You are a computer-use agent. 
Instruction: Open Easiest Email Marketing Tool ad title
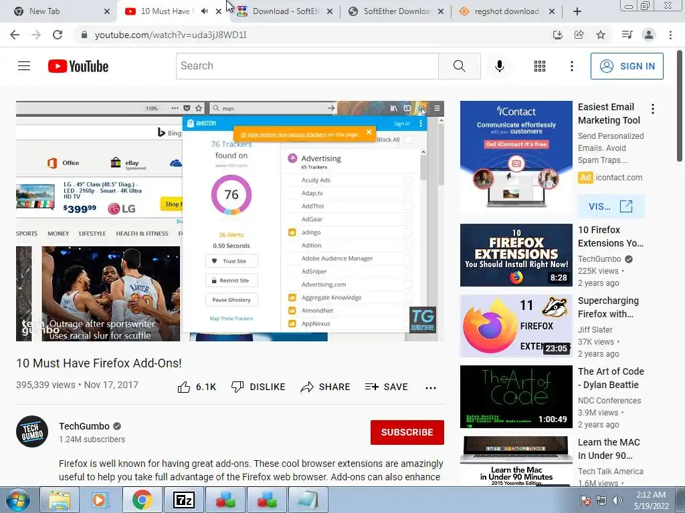point(609,114)
